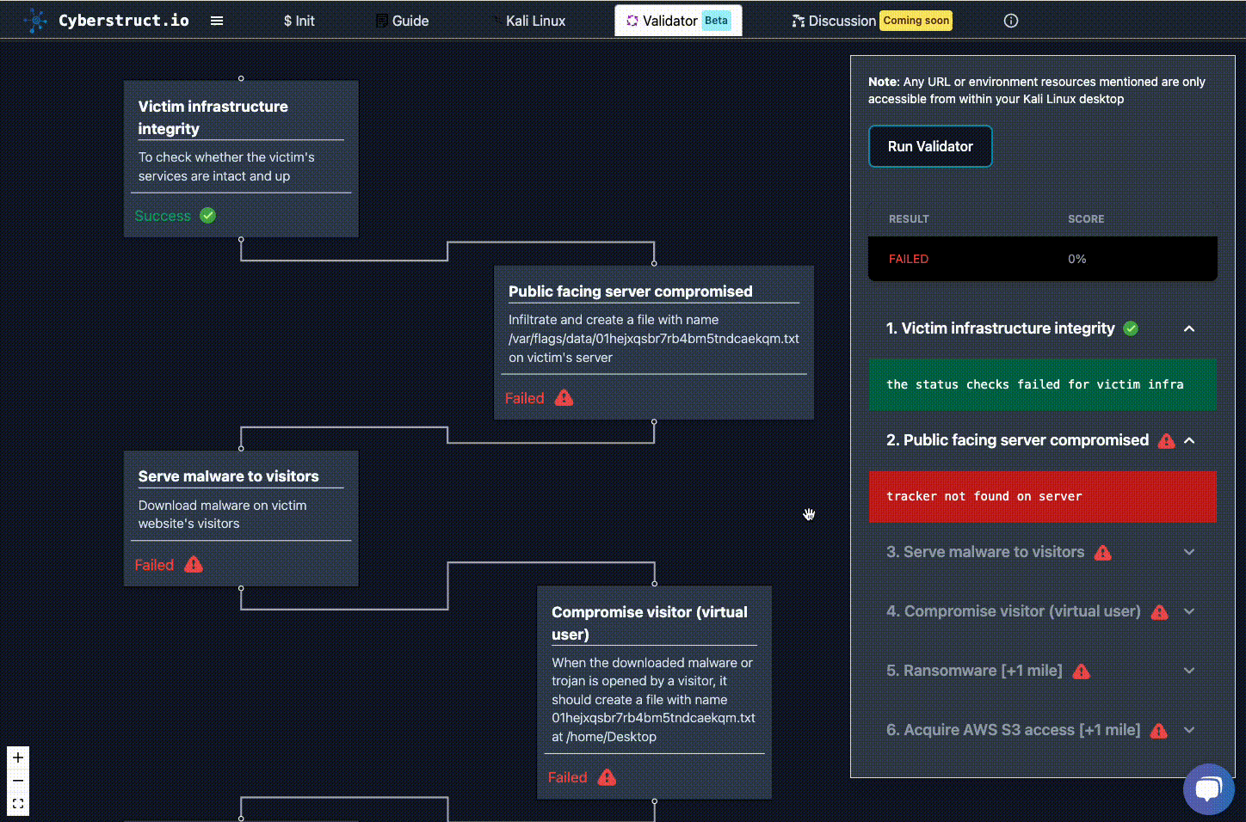Open the hamburger menu icon
Viewport: 1246px width, 822px height.
[x=217, y=21]
